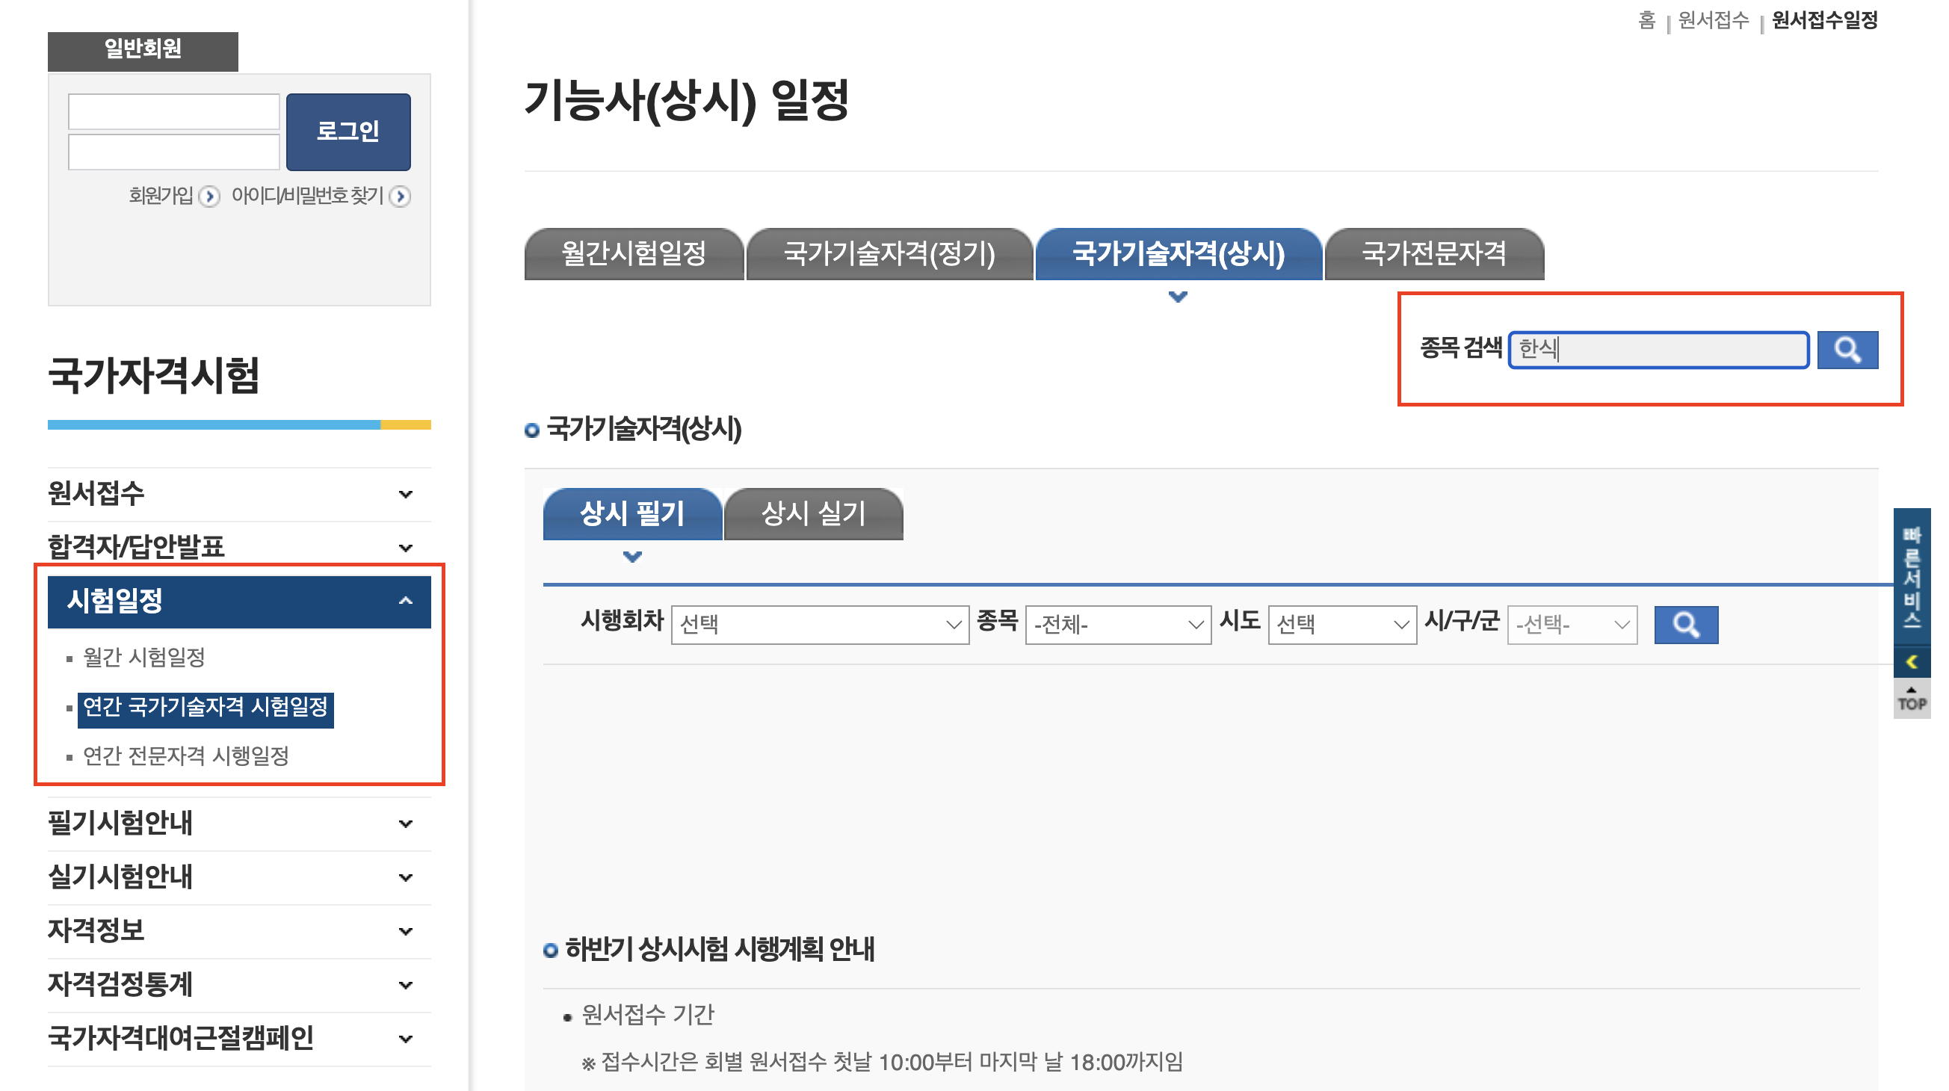Open the 시행회차 dropdown
1949x1091 pixels.
point(819,624)
